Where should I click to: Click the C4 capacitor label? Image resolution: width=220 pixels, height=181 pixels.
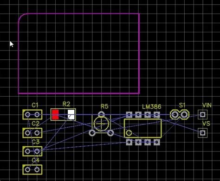pyautogui.click(x=36, y=160)
